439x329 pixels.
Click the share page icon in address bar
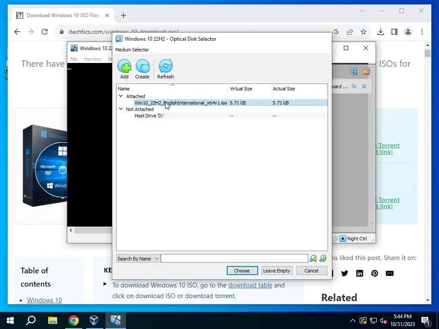click(350, 32)
